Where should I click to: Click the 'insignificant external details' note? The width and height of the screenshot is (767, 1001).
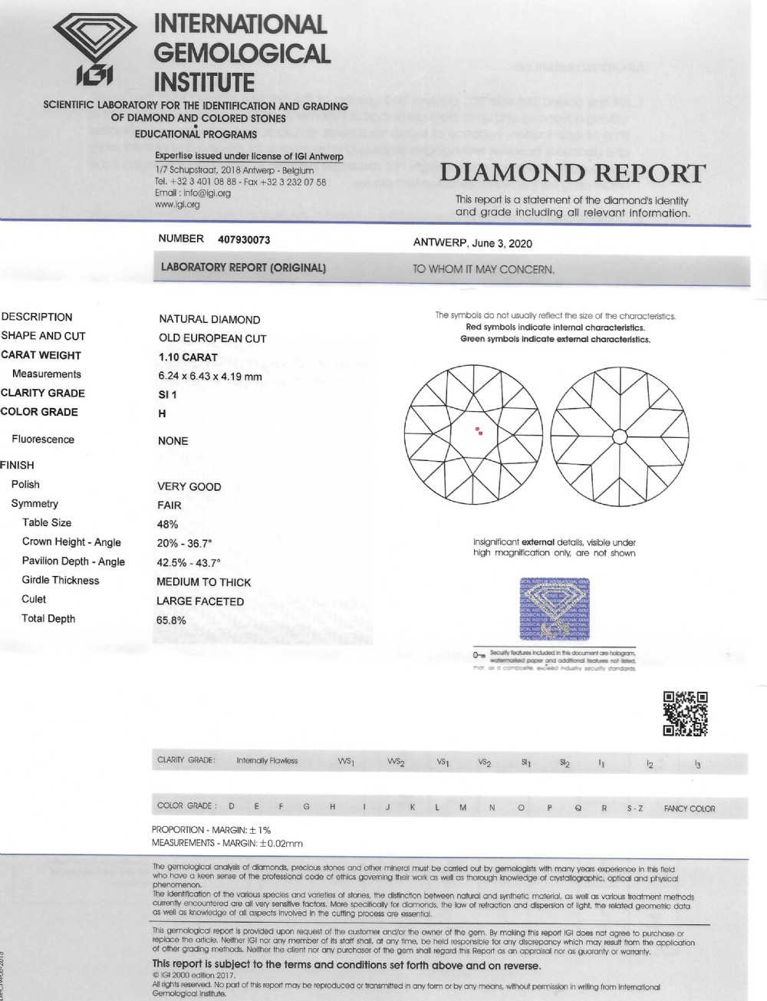pos(555,548)
